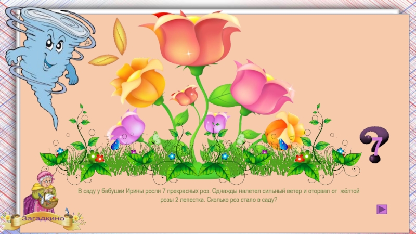Click the grandmother character with basket
This screenshot has width=416, height=234.
tap(41, 193)
